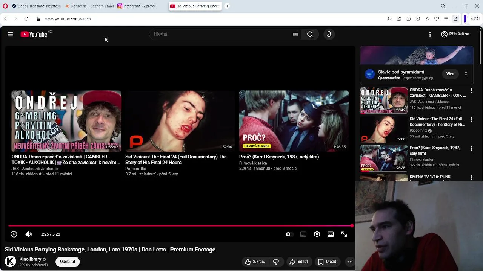Open three-dot menu for KMENY.TV sidebar video
Viewport: 483px width, 271px height.
(x=471, y=177)
